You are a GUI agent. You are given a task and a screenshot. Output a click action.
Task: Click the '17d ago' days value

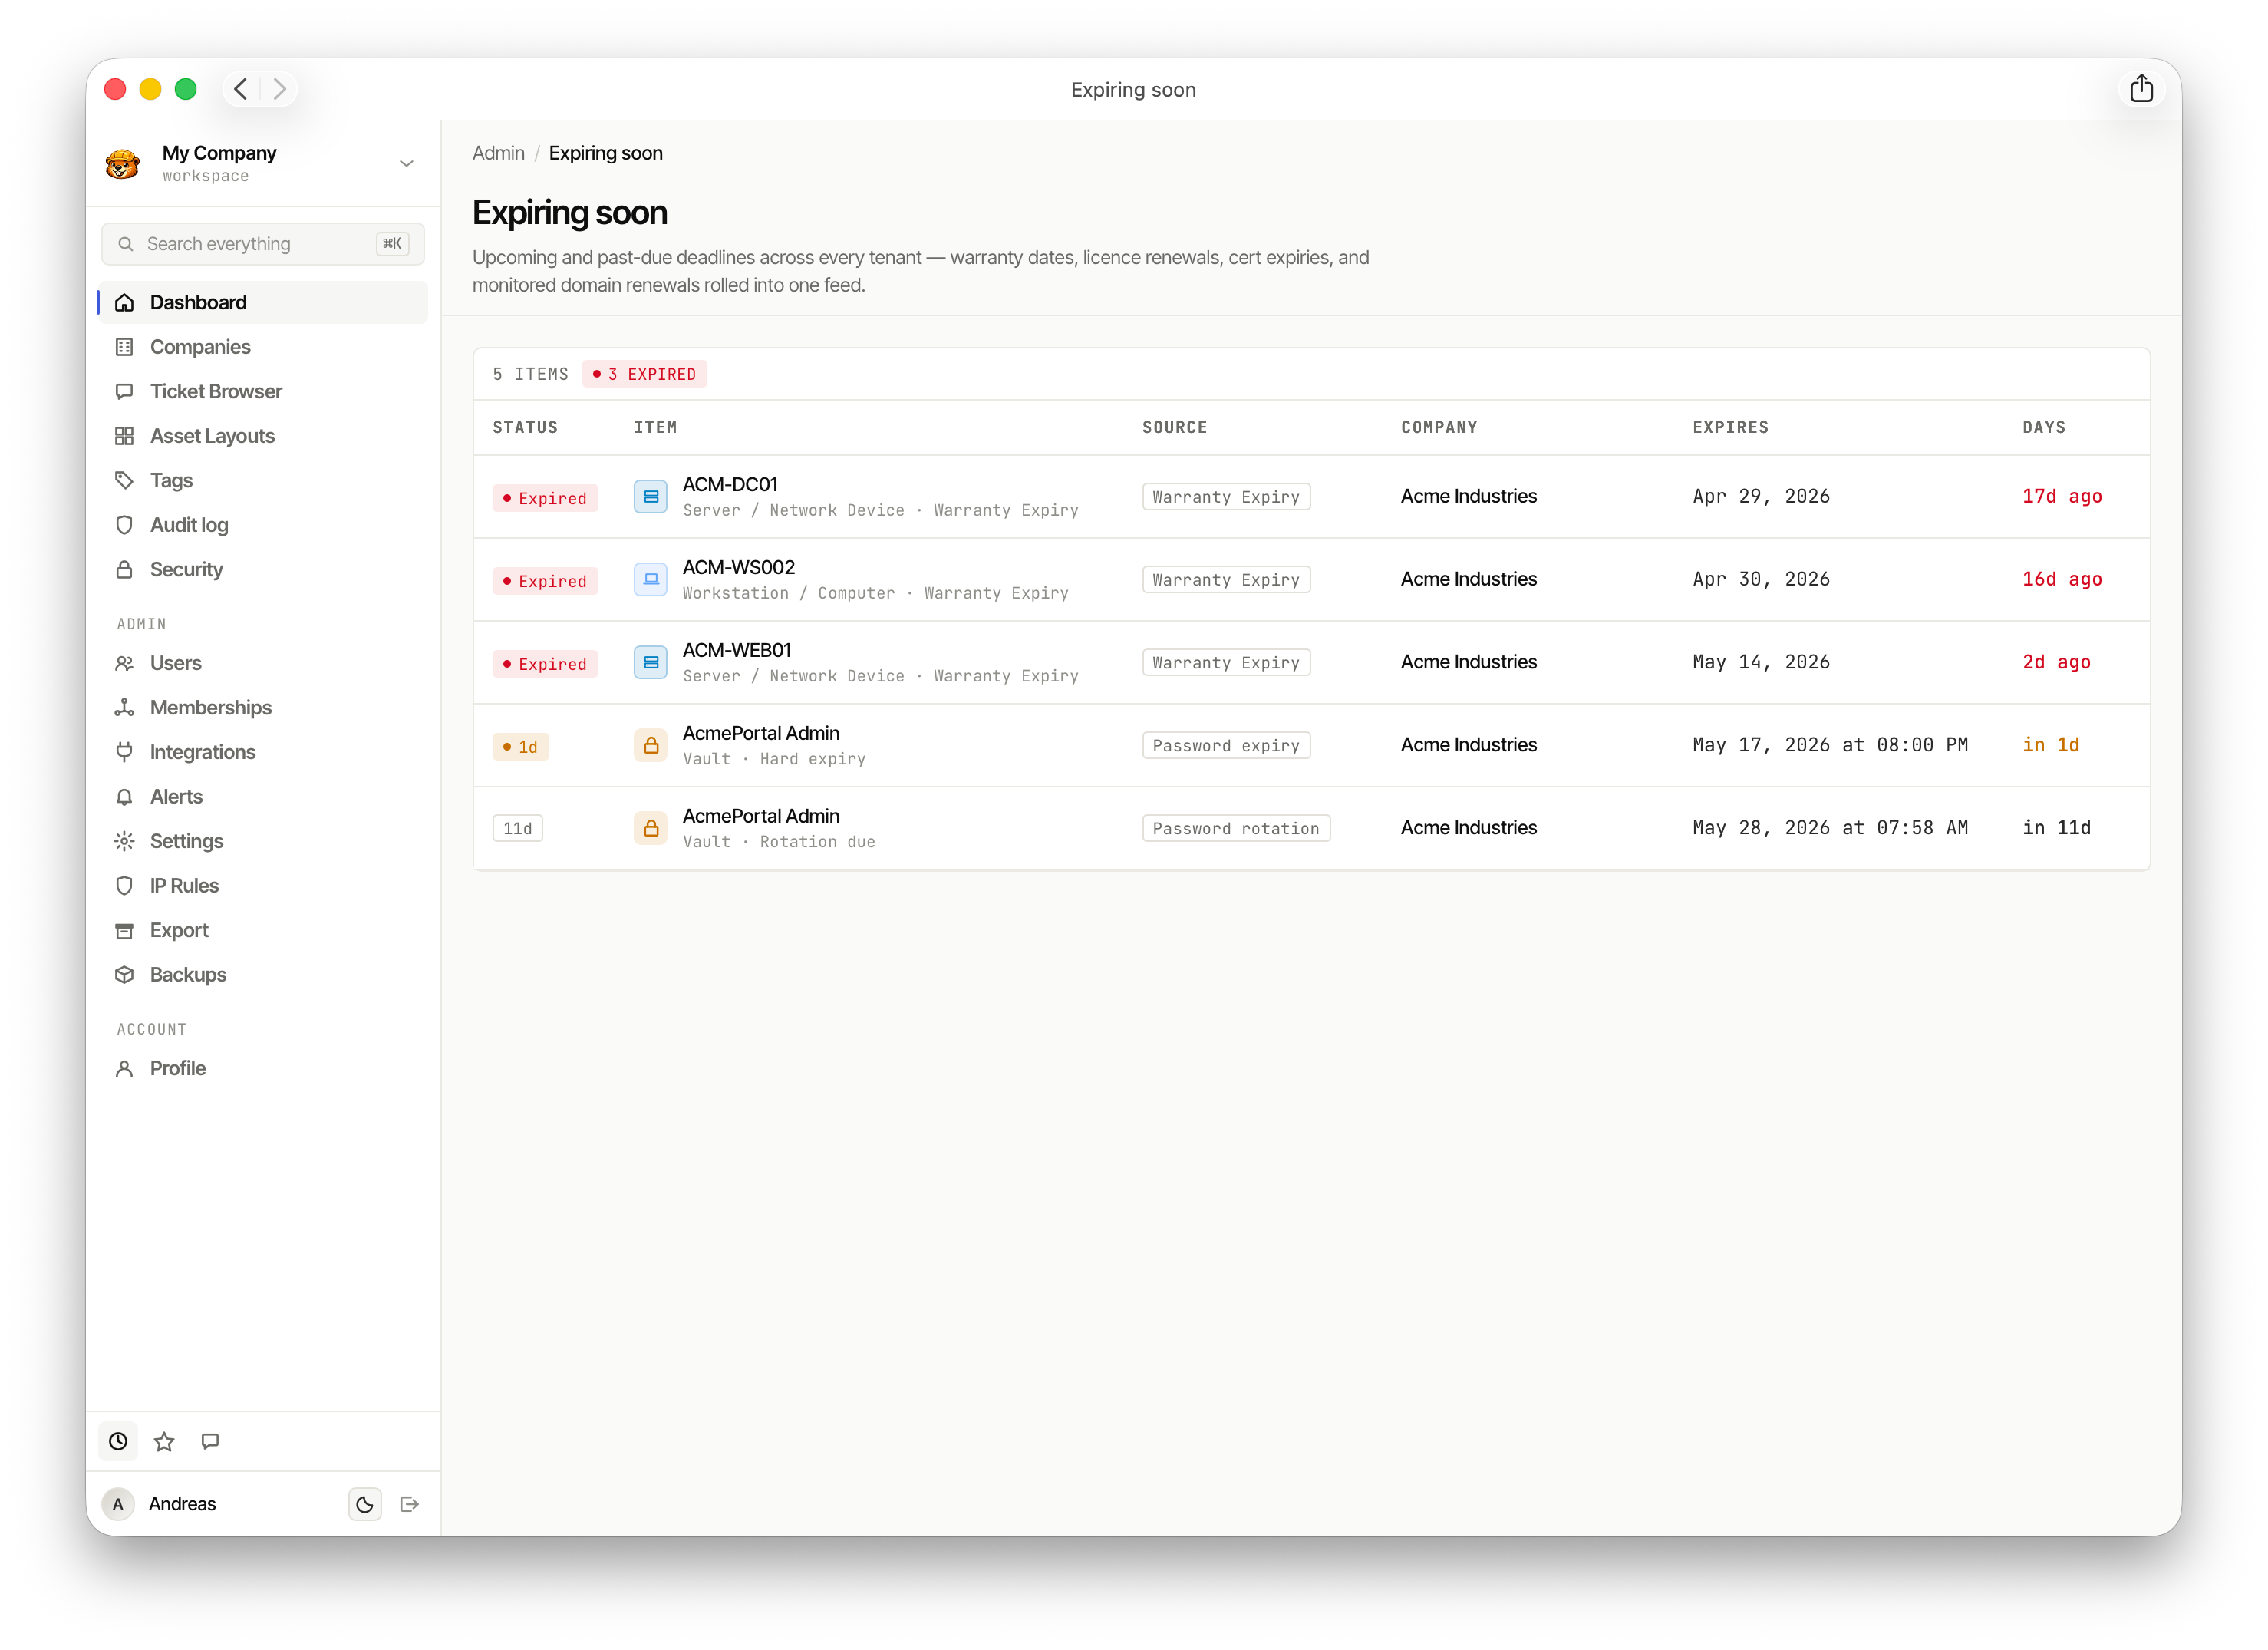pos(2062,496)
